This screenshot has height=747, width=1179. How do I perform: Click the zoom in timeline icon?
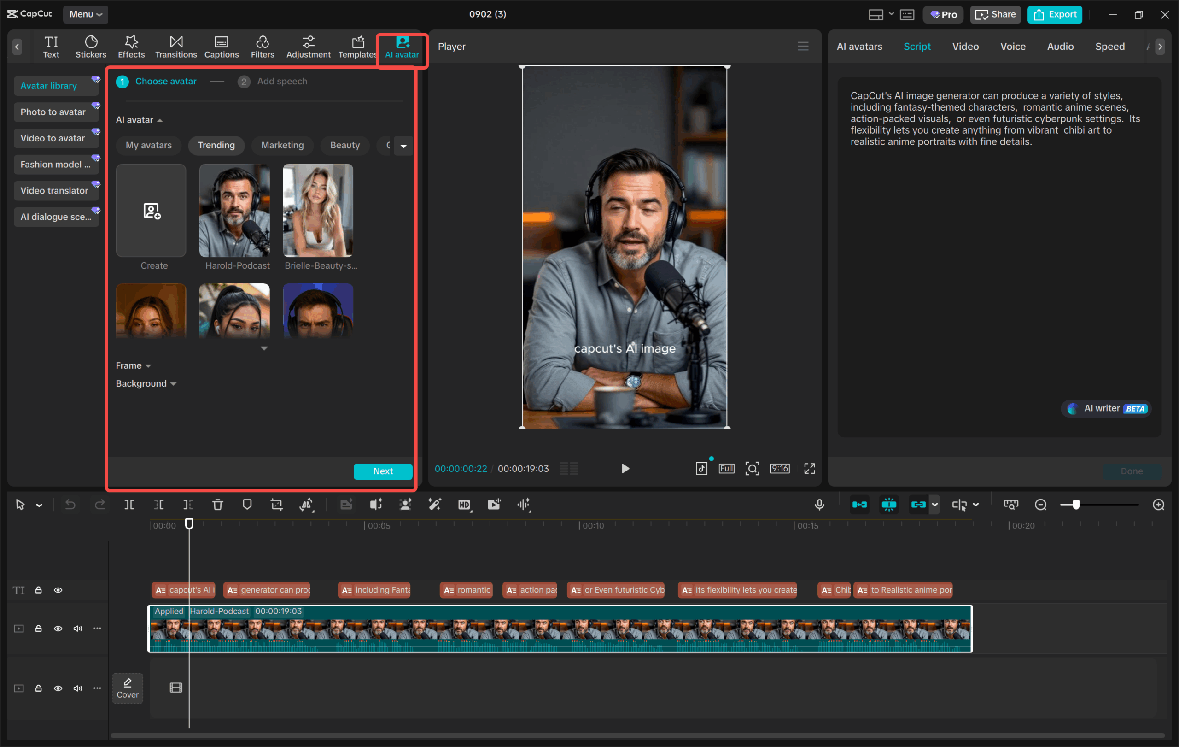[1158, 505]
